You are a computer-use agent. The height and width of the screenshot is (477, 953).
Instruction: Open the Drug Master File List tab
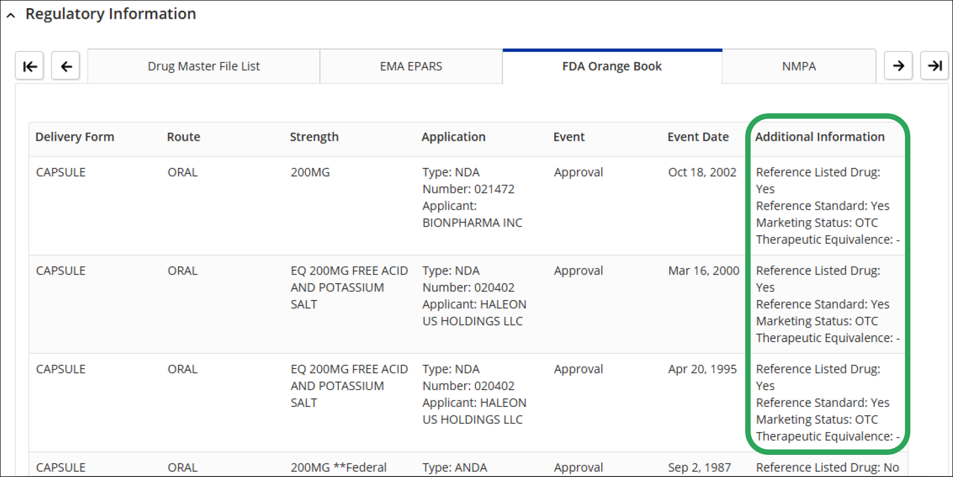coord(204,66)
